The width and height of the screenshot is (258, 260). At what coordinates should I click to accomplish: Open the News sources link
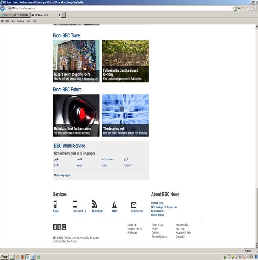click(158, 211)
